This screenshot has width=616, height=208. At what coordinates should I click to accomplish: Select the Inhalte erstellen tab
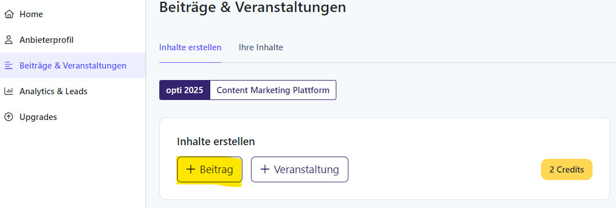pos(190,47)
